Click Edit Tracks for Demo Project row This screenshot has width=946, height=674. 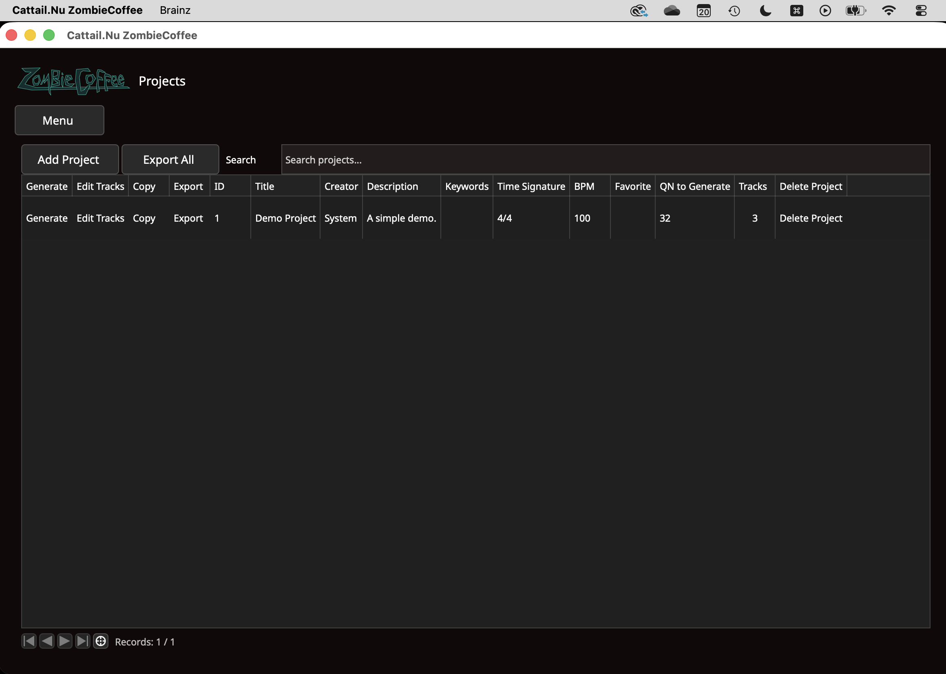[x=100, y=218]
